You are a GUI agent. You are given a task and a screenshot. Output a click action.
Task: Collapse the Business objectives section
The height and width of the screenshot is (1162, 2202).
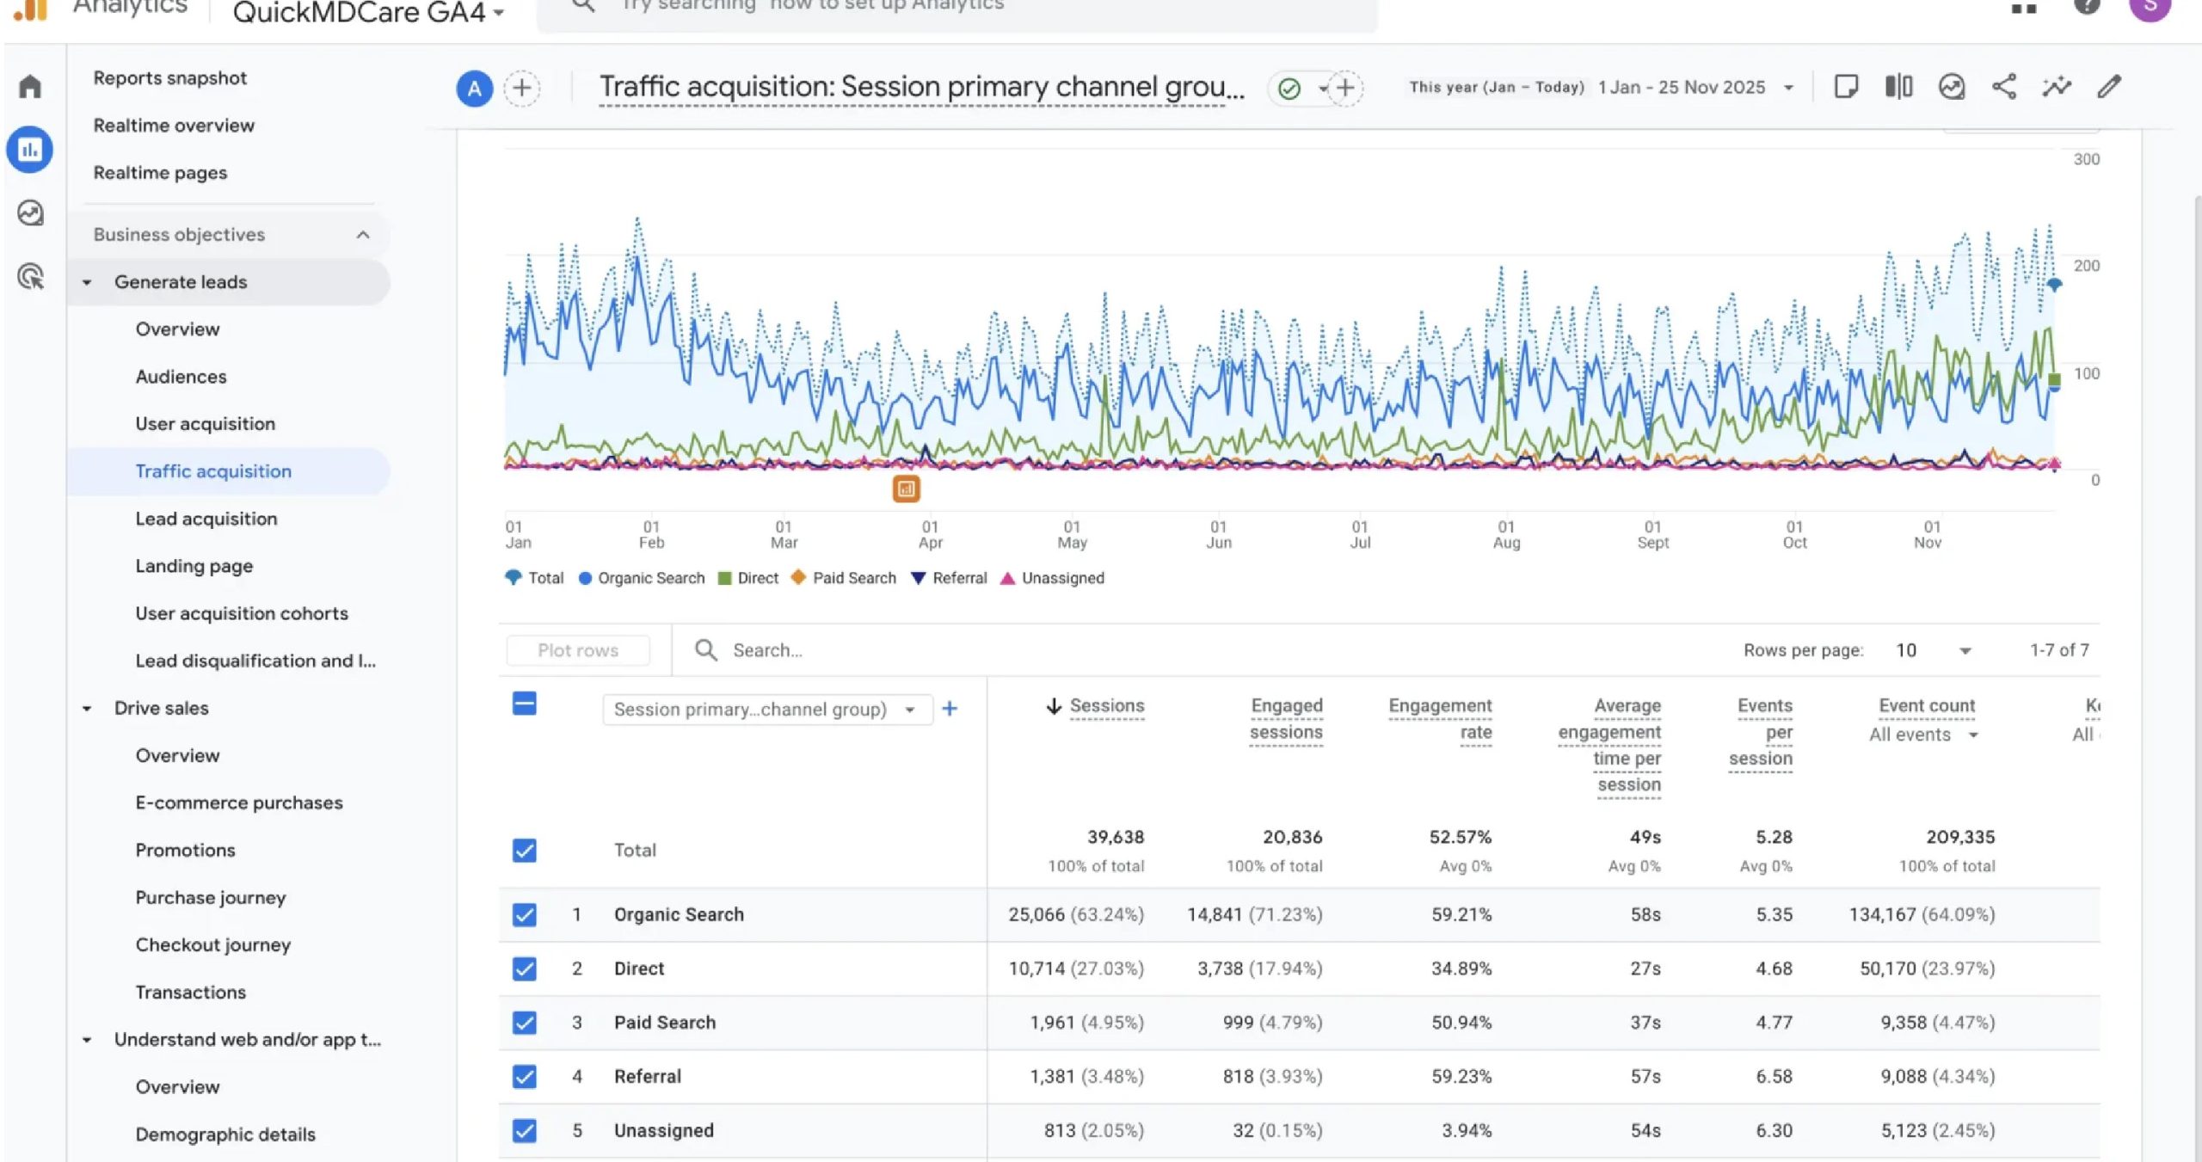click(363, 235)
